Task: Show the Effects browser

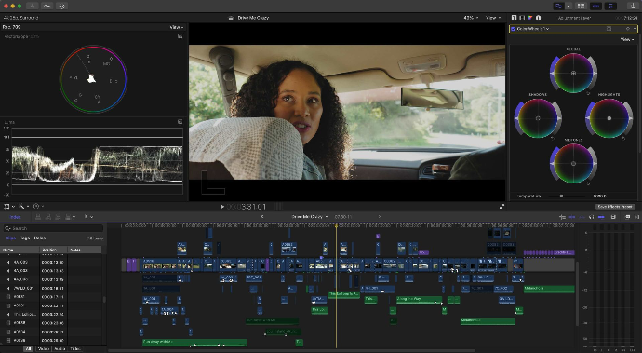Action: point(627,217)
